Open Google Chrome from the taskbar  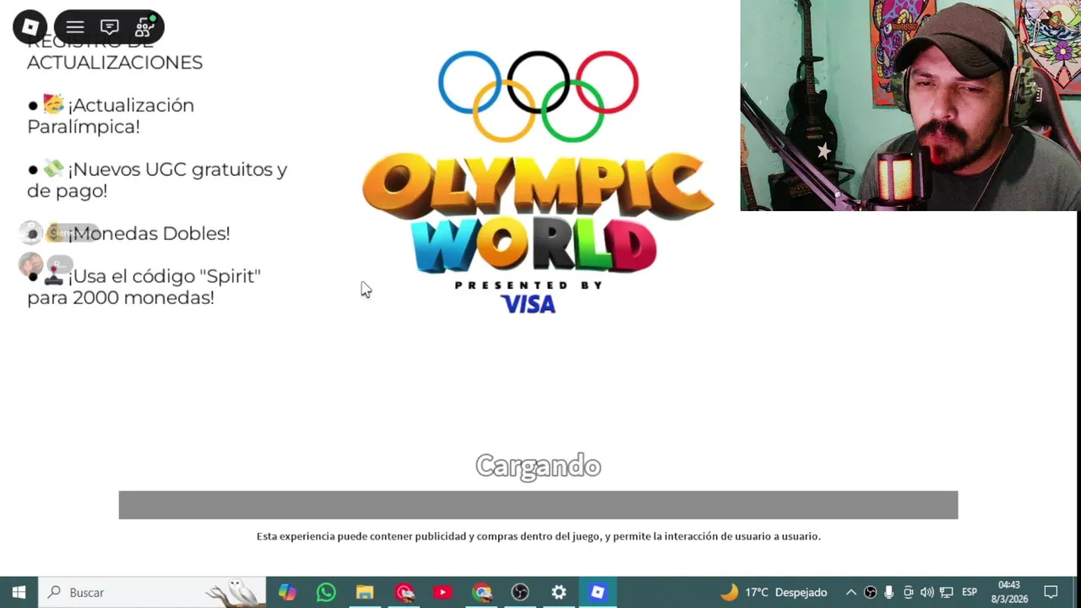pyautogui.click(x=481, y=592)
